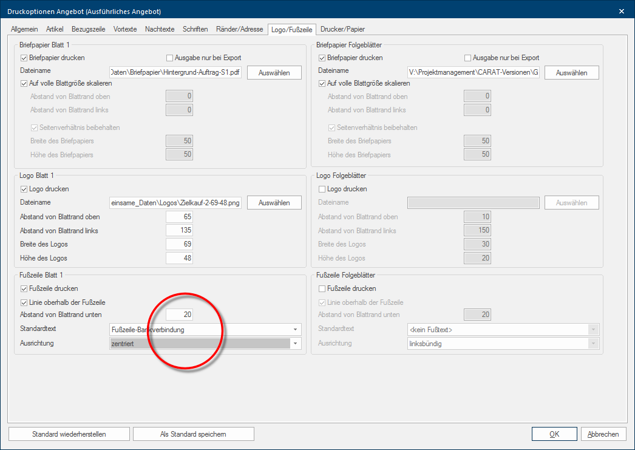Screen dimensions: 635x450
Task: Uncheck Briefpapier drucken for Blatt 1
Action: (24, 58)
